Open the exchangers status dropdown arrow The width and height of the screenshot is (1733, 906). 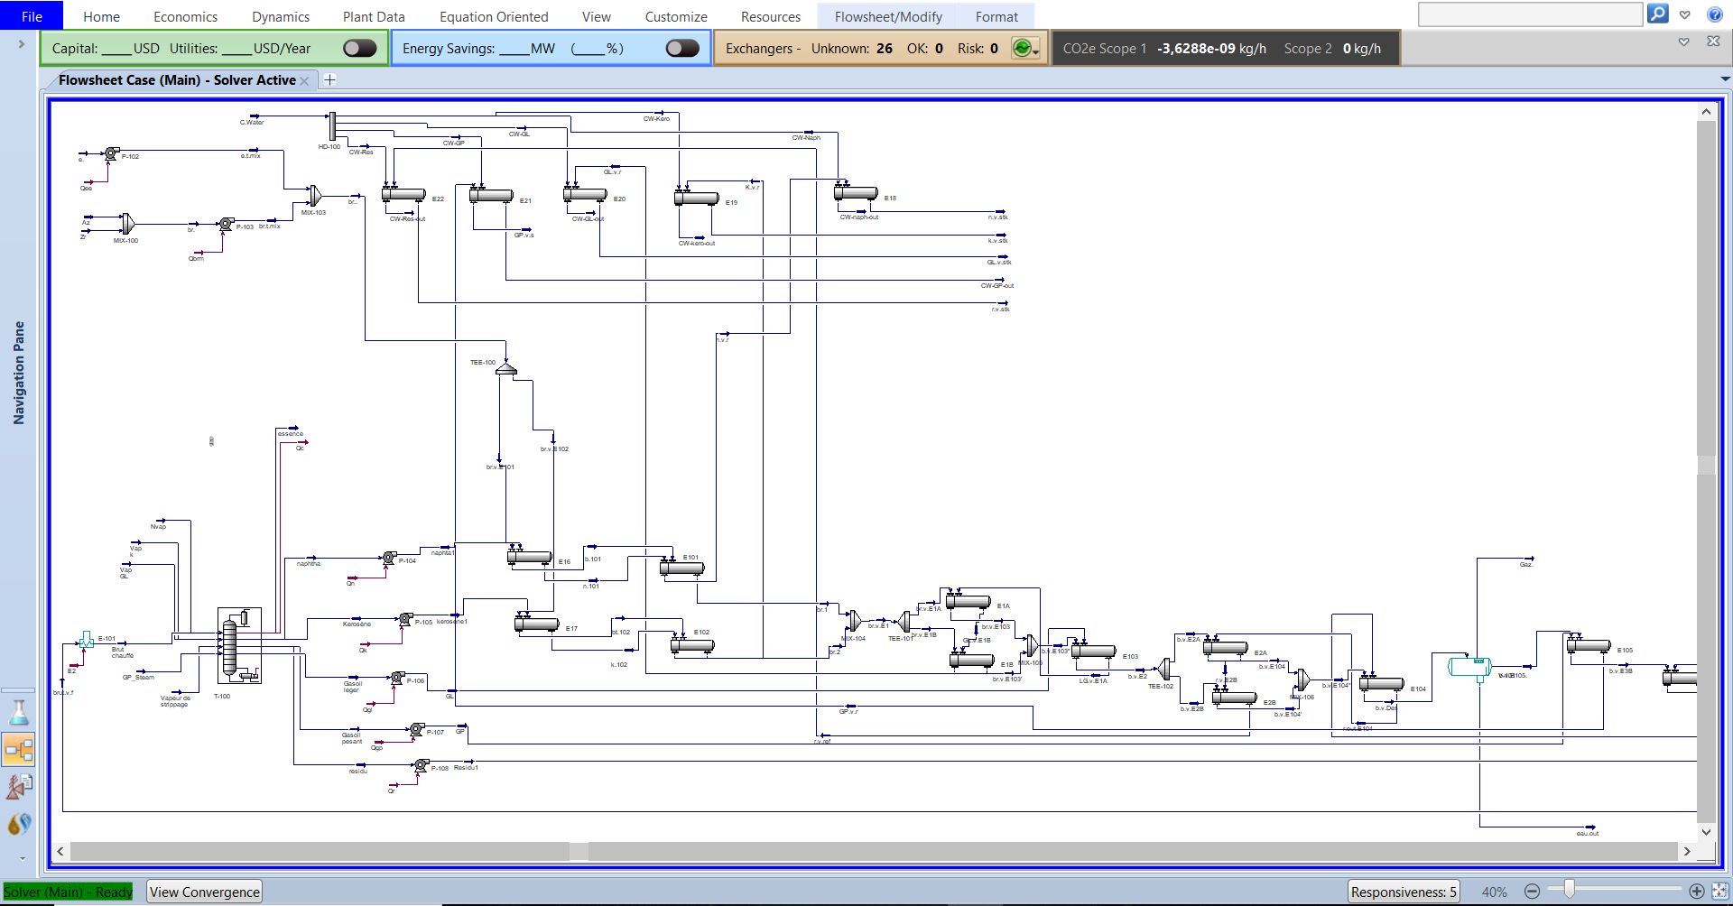(1036, 52)
